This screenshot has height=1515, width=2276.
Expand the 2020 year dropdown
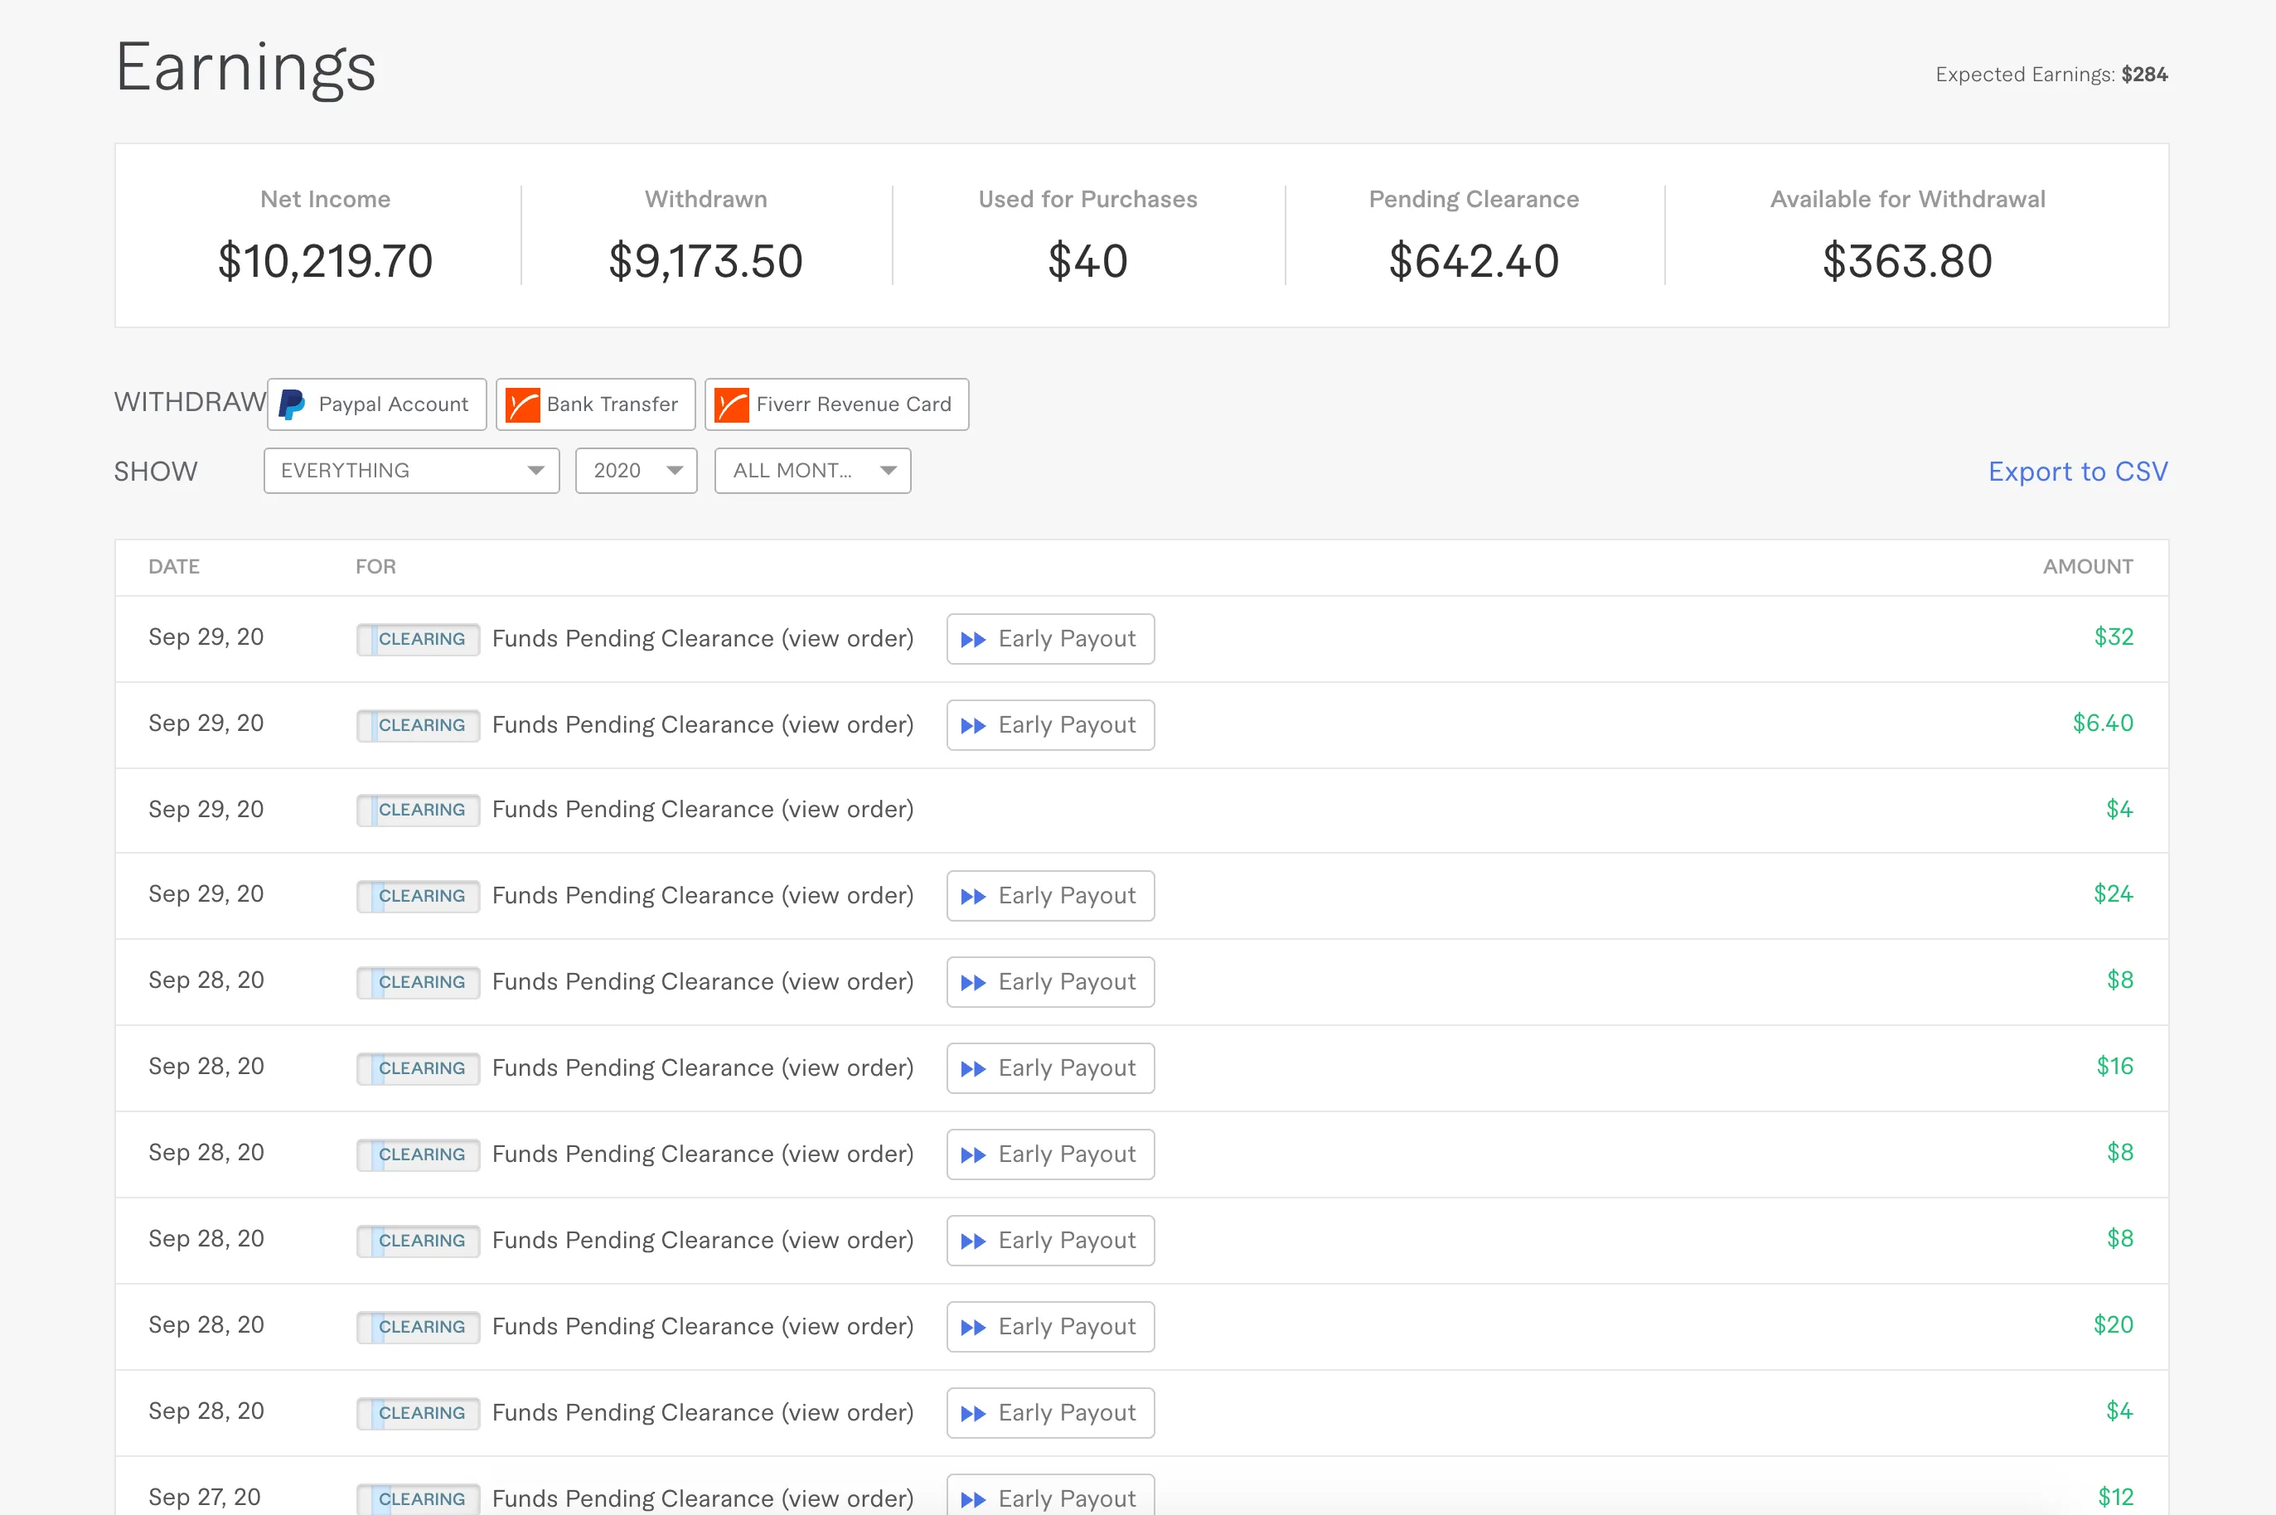pos(636,472)
